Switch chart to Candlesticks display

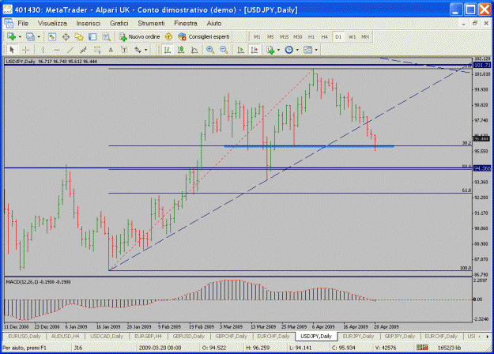181,50
